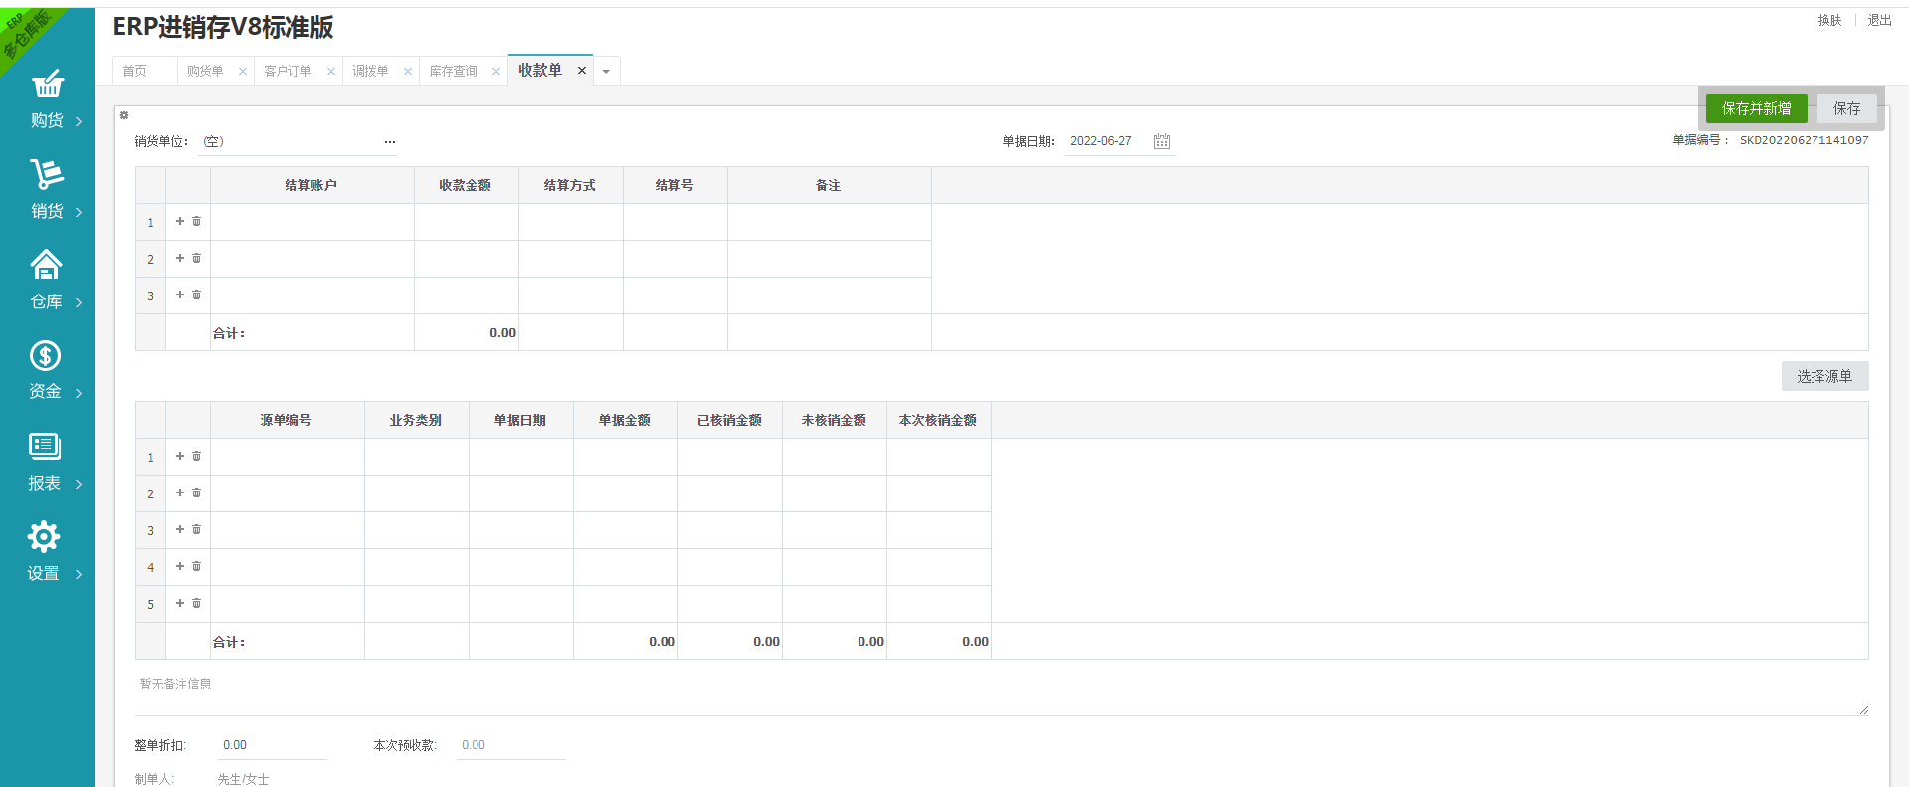The height and width of the screenshot is (787, 1909).
Task: Delete source document row 4
Action: click(x=196, y=566)
